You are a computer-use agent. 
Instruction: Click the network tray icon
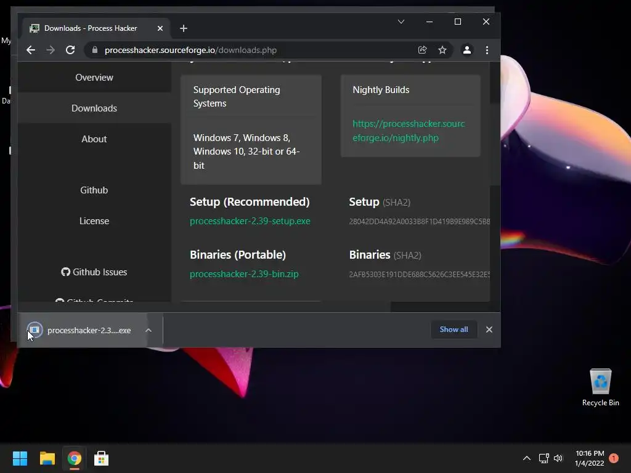pyautogui.click(x=543, y=458)
